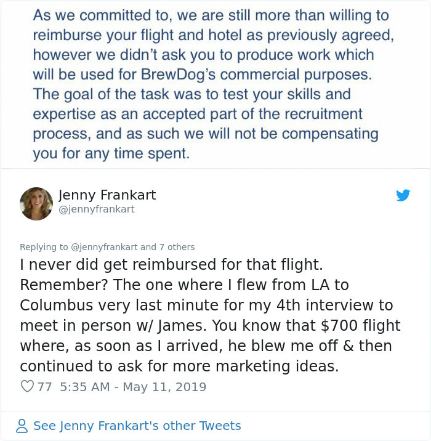Click the person icon beside other Tweets link
Image resolution: width=431 pixels, height=441 pixels.
point(22,426)
